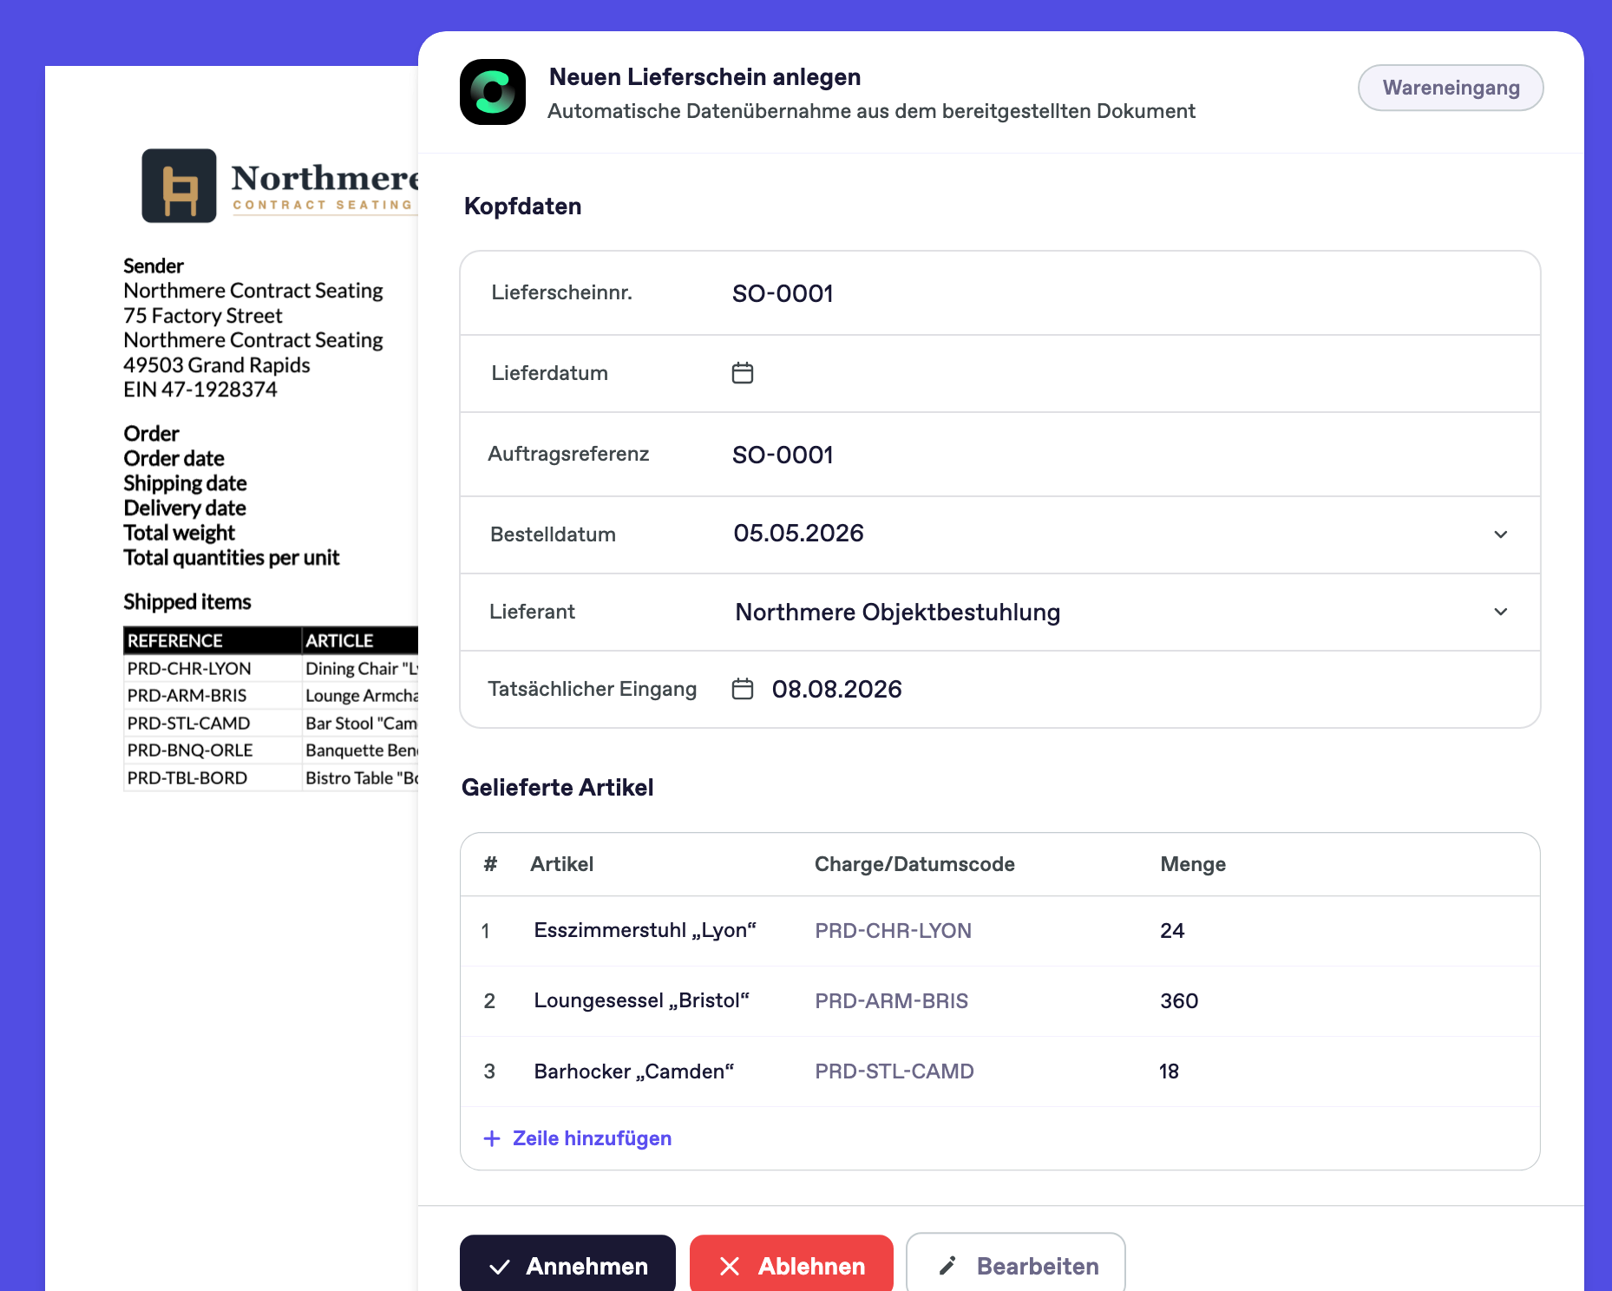
Task: Click charge code PRD-STL-CAMD in the dialog's Gelieferte Artikel table
Action: 894,1071
